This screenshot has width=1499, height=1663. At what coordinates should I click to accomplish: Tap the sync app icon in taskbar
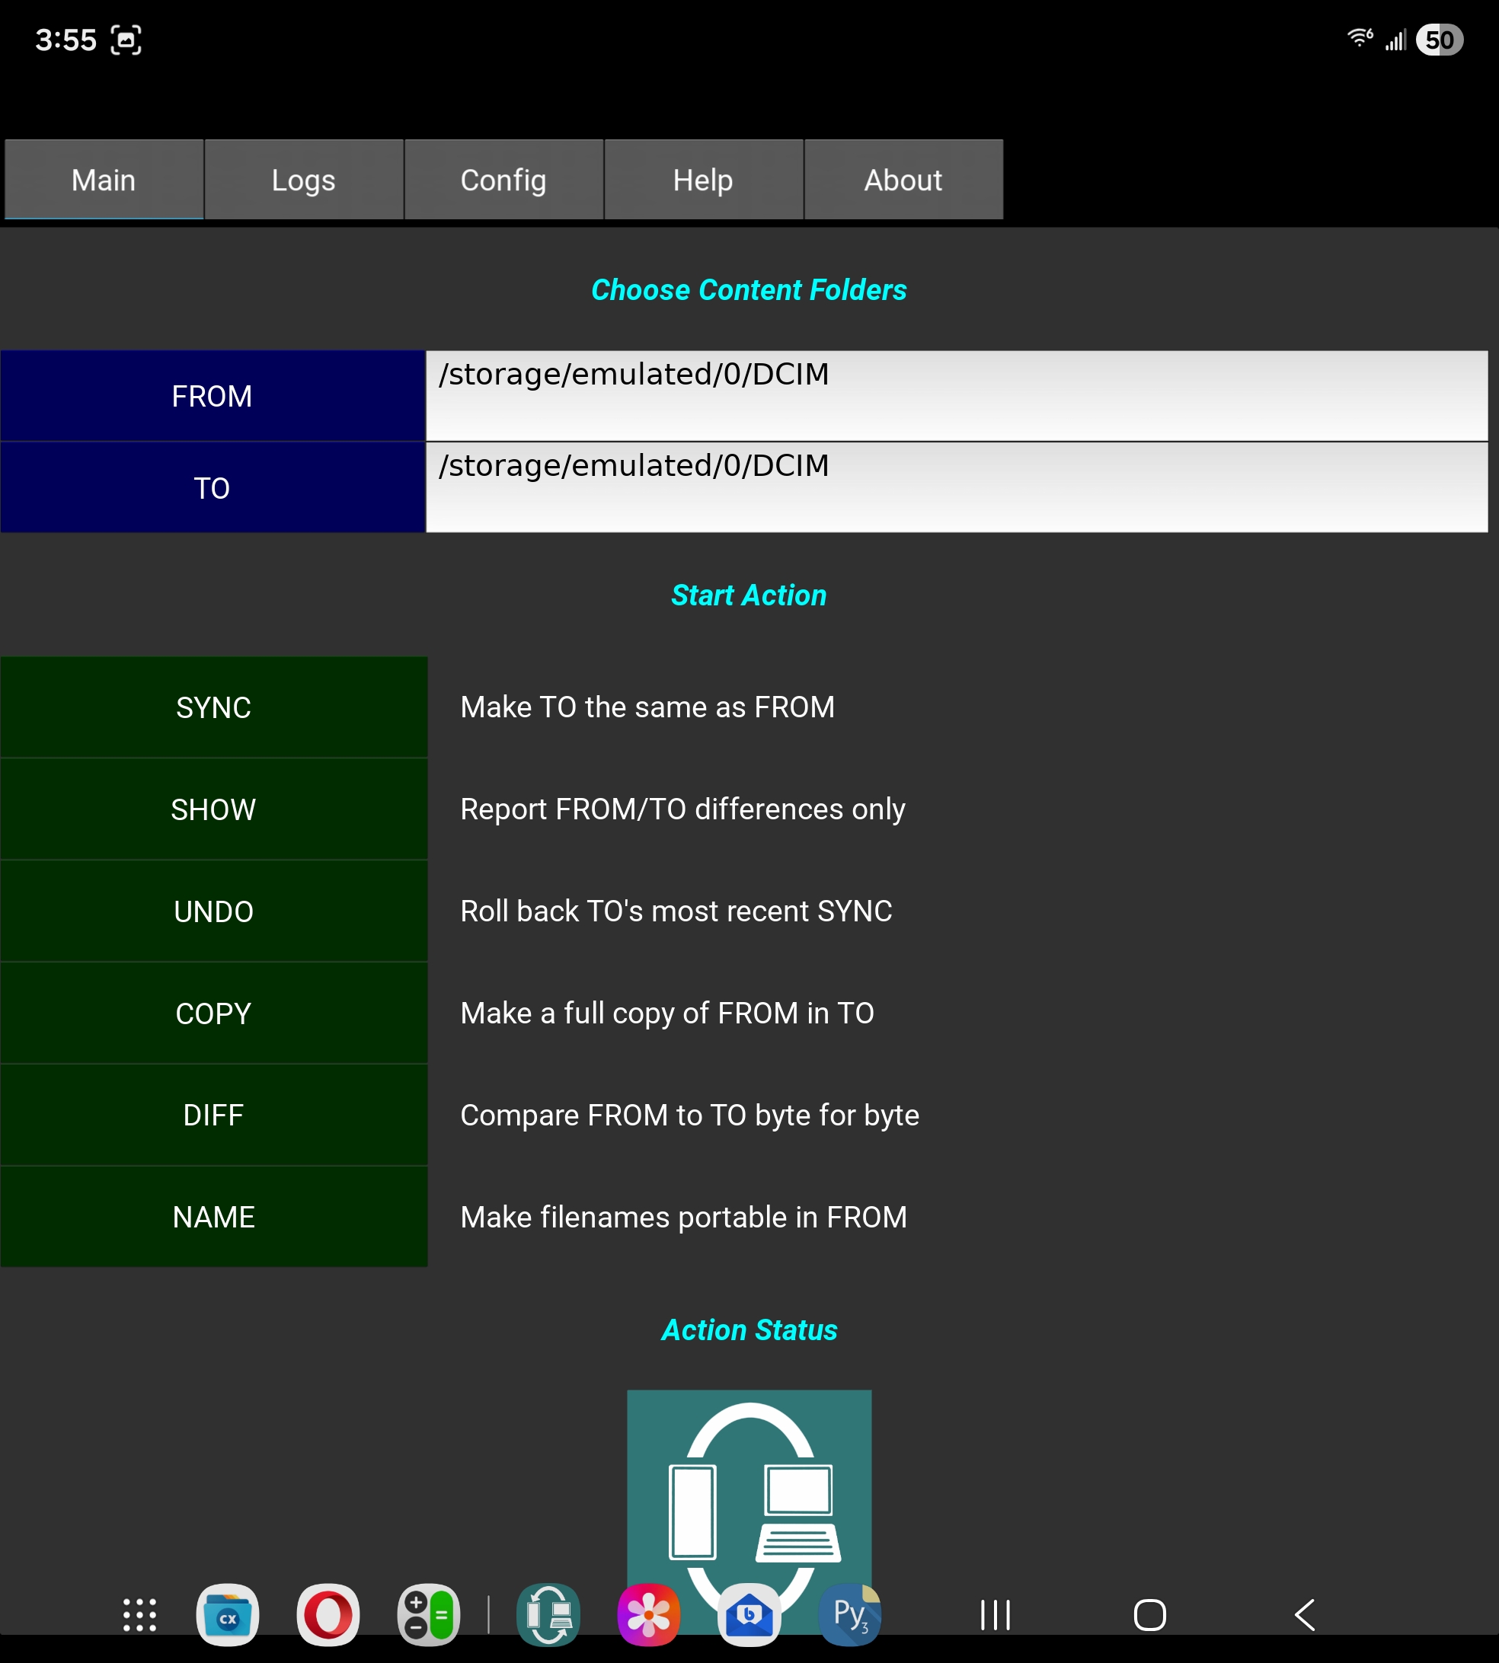point(548,1614)
